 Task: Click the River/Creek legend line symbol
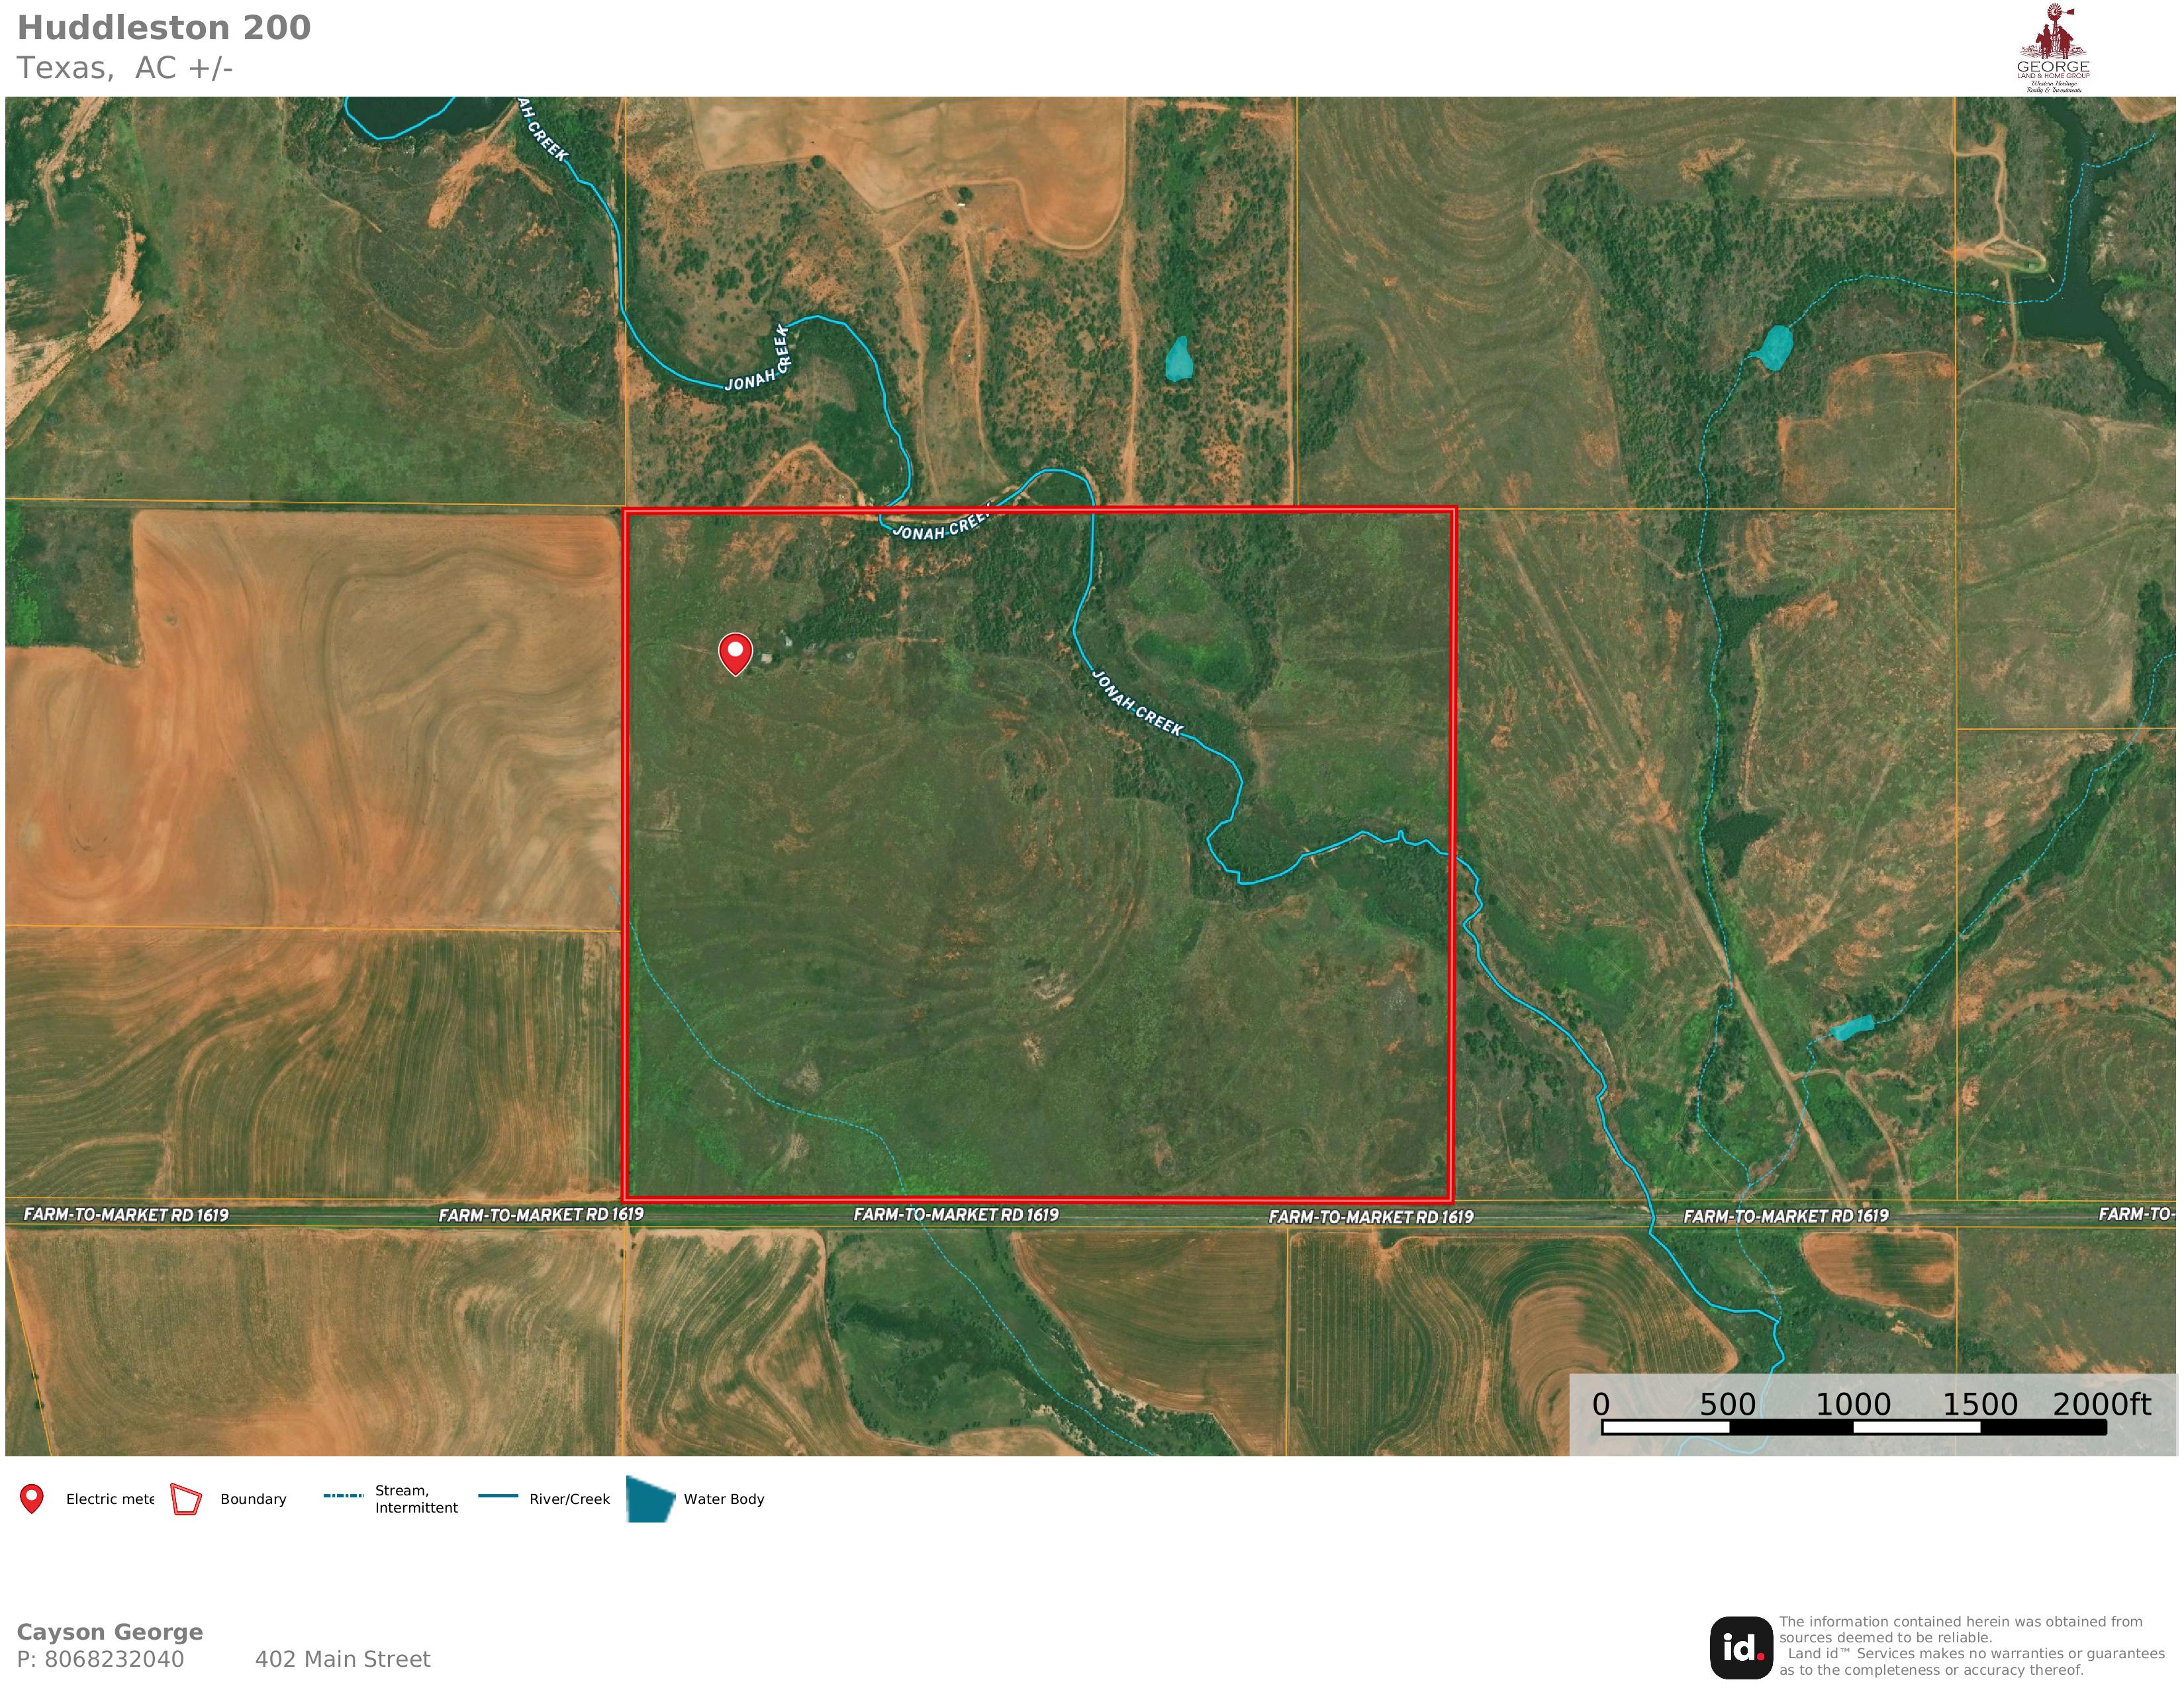click(498, 1496)
